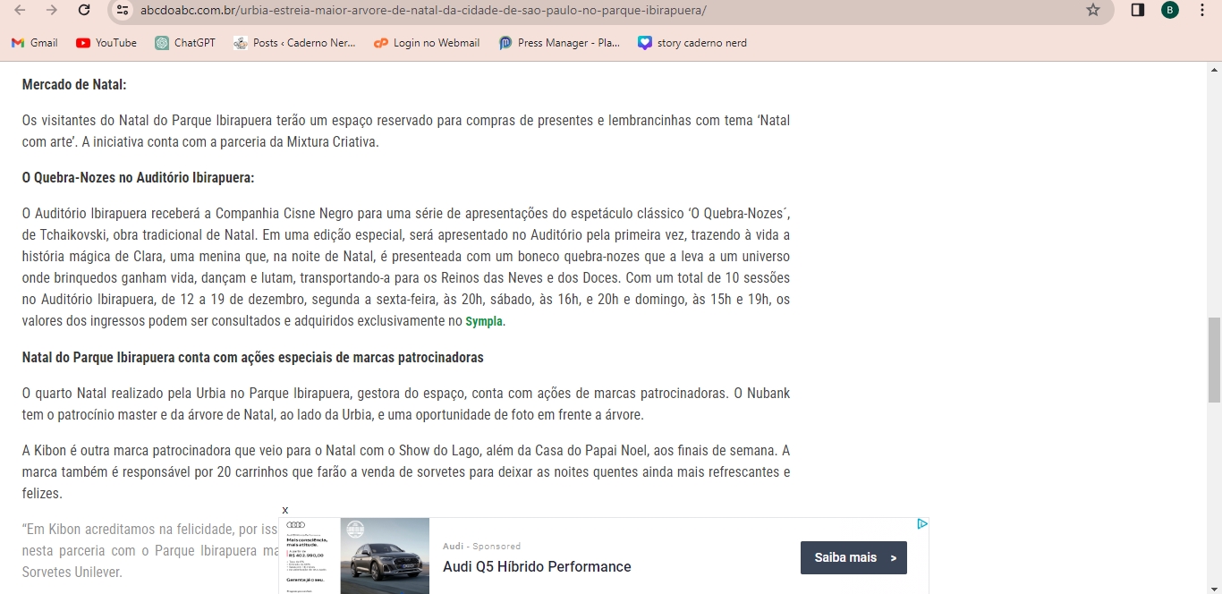This screenshot has width=1222, height=594.
Task: View site information icon in address bar
Action: (123, 10)
